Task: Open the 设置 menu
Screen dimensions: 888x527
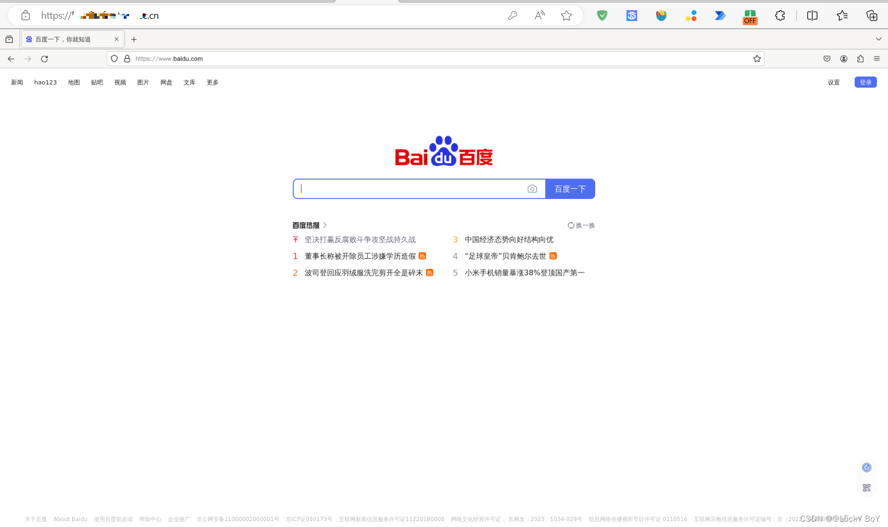Action: (x=834, y=82)
